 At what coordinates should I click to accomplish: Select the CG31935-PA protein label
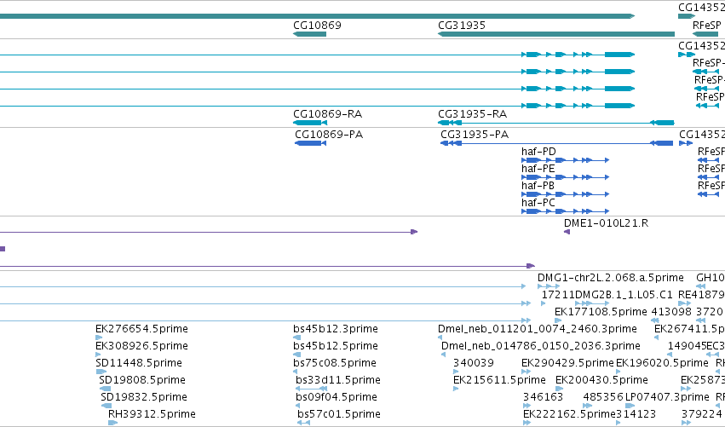pyautogui.click(x=475, y=135)
